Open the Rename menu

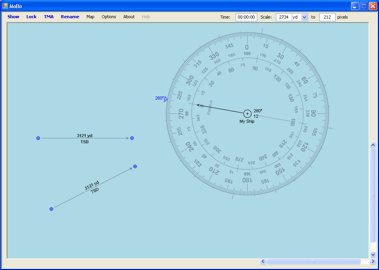(70, 17)
